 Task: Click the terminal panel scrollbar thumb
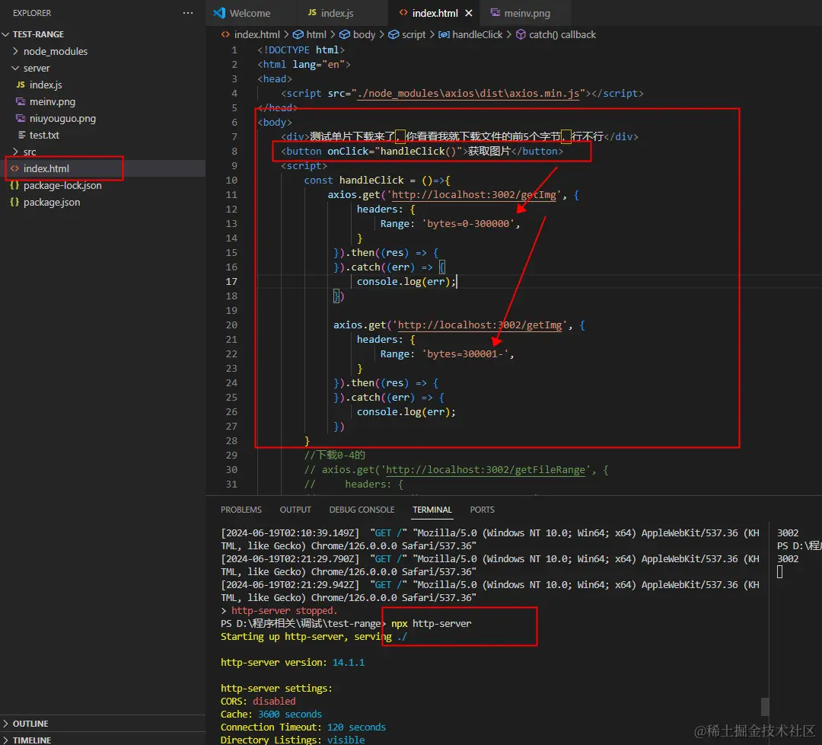click(765, 707)
